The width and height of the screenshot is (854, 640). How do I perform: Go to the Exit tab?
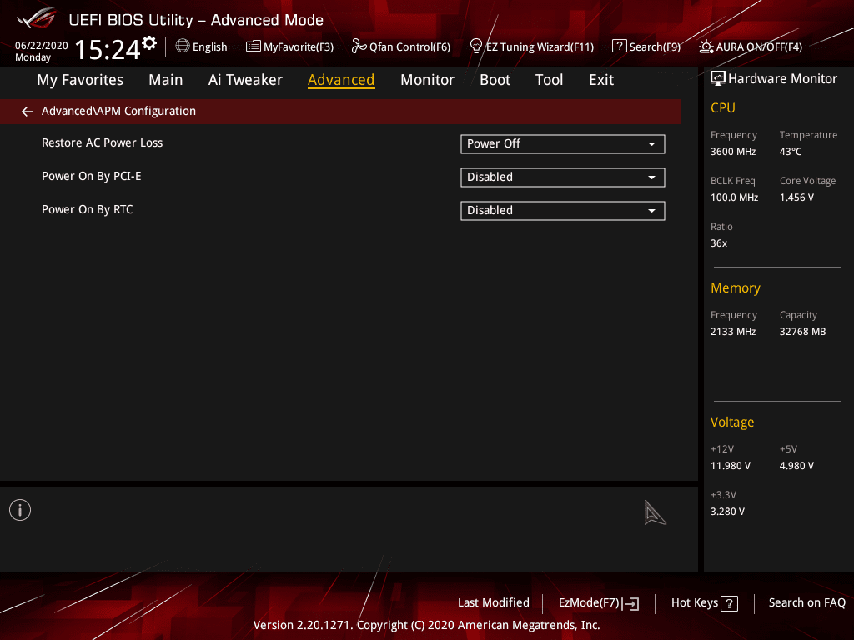click(601, 80)
